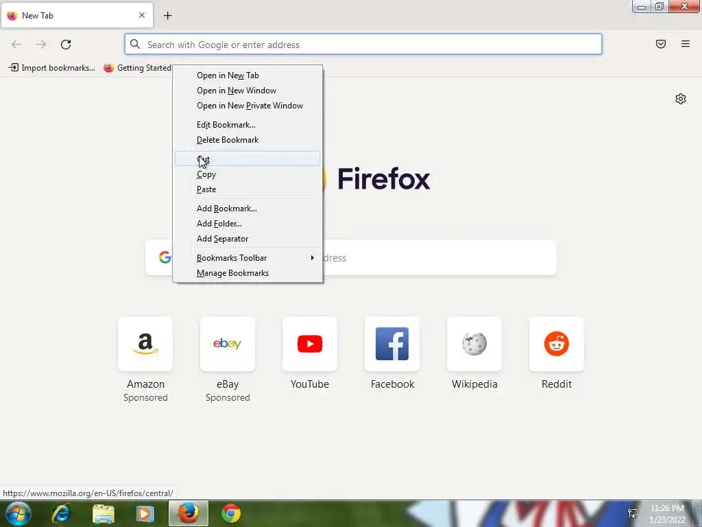This screenshot has width=702, height=527.
Task: Open Windows Explorer from taskbar
Action: click(x=104, y=513)
